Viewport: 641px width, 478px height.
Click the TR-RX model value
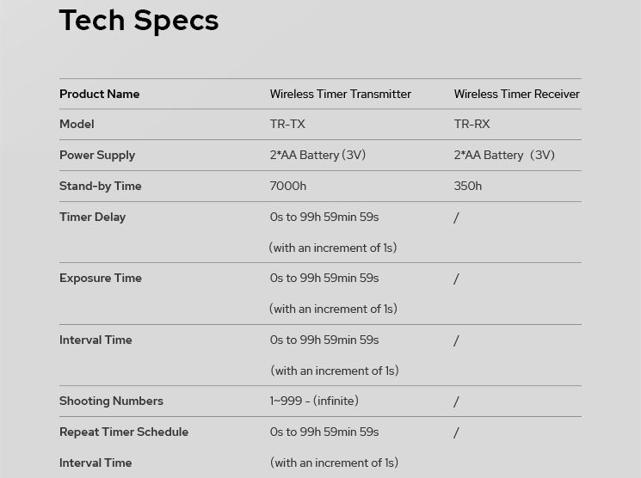tap(472, 124)
